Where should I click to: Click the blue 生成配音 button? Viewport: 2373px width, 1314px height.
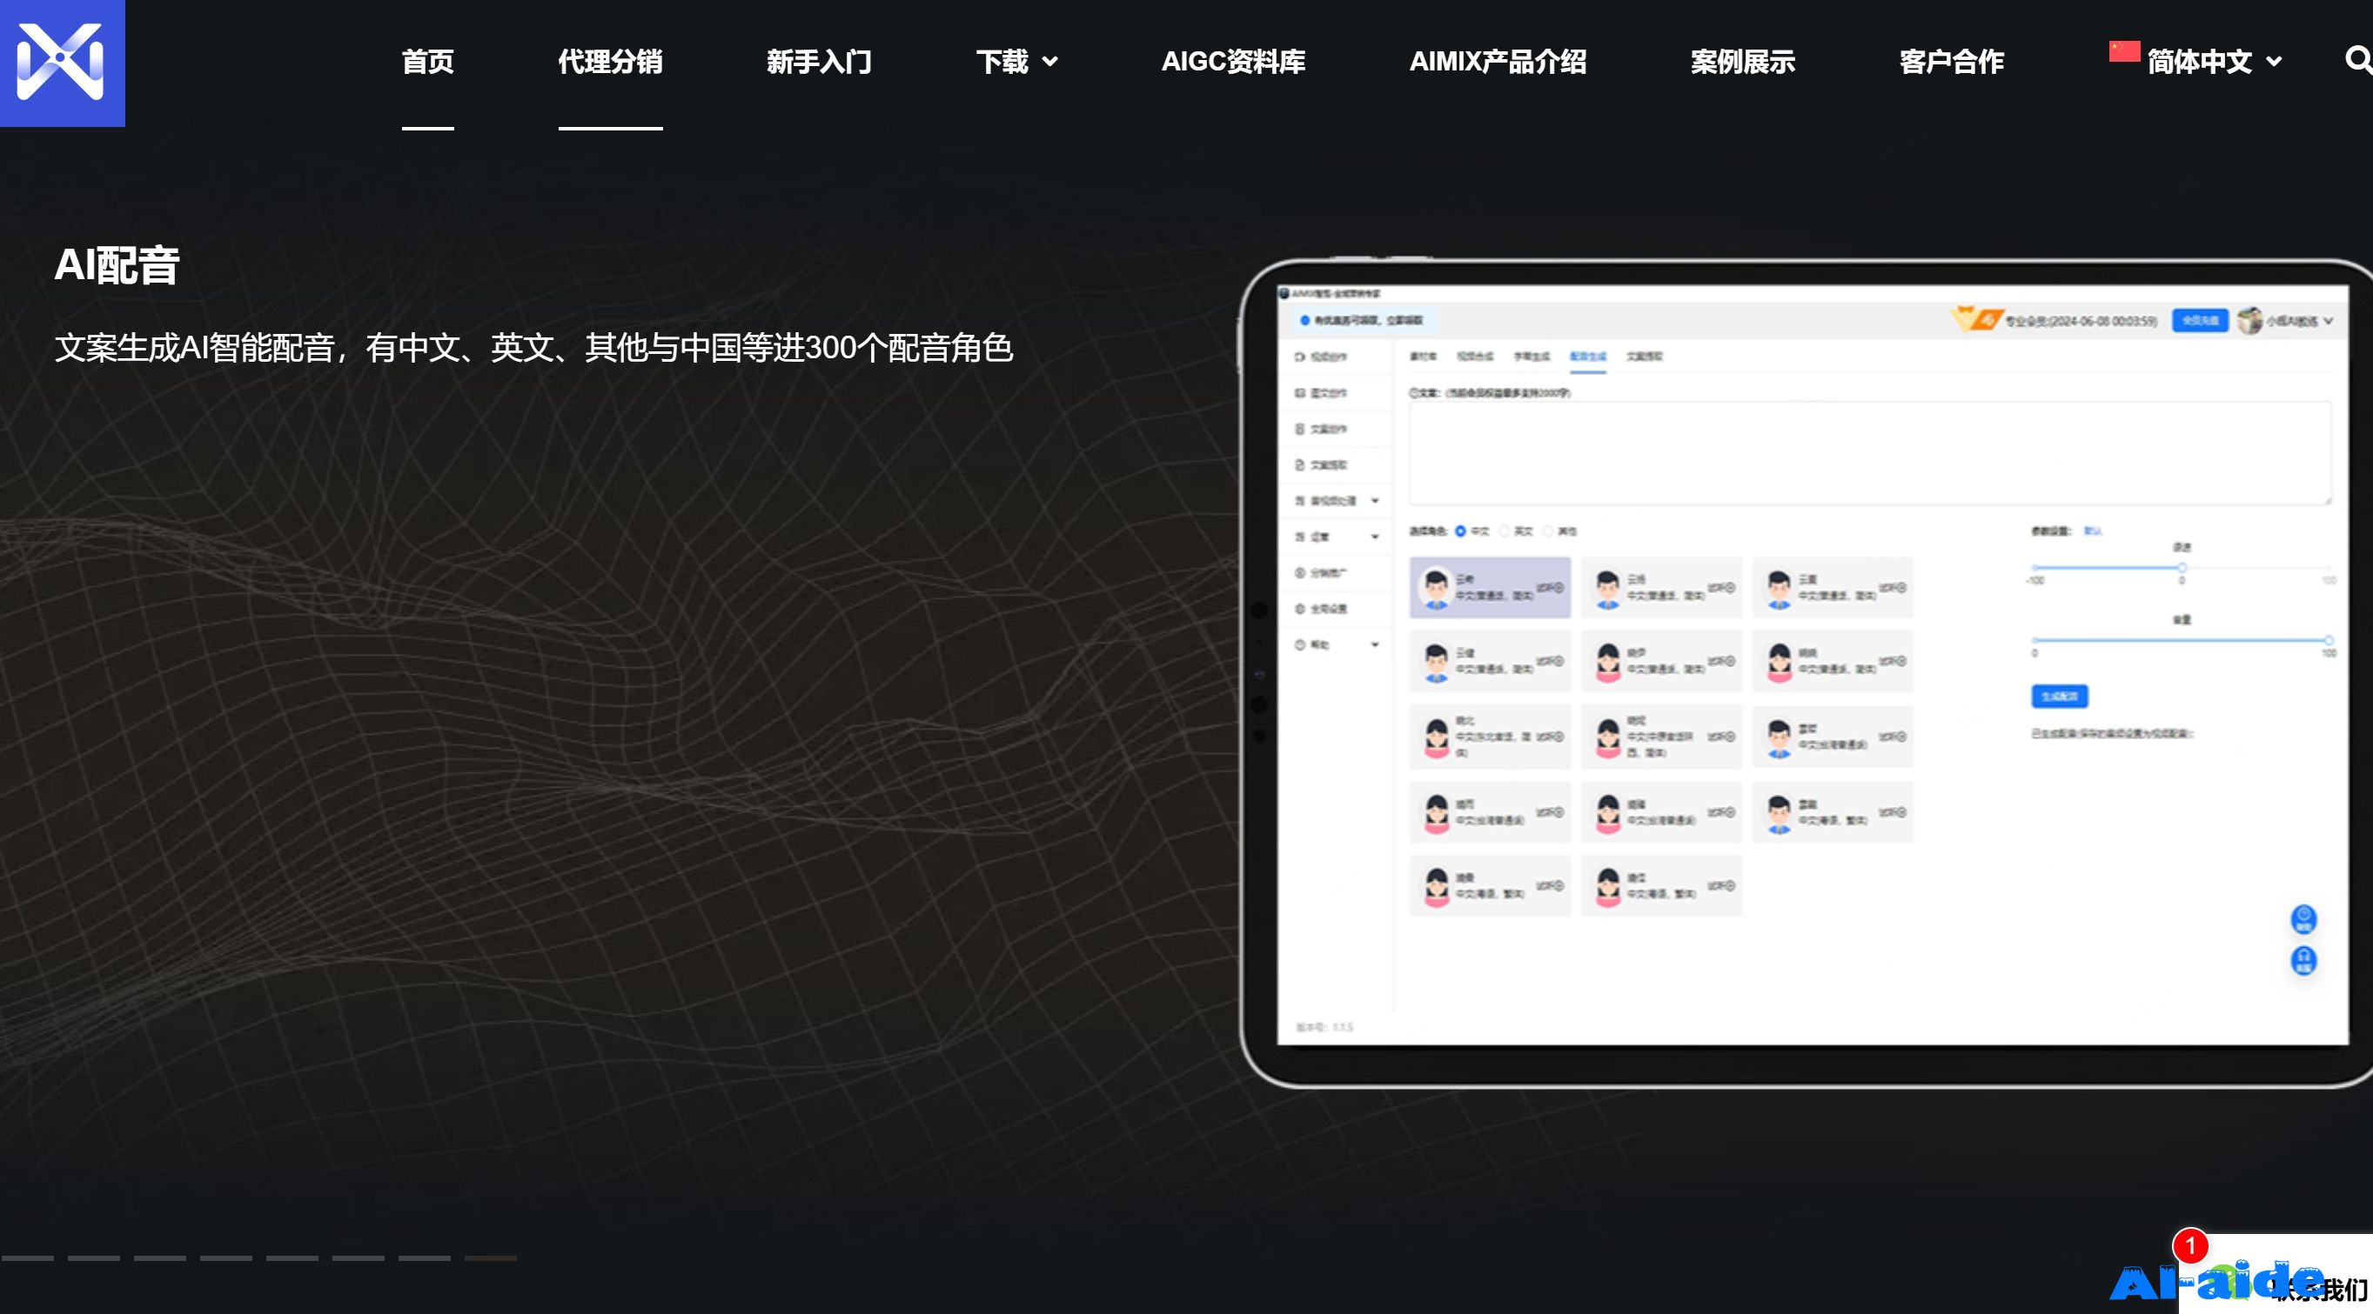2059,697
